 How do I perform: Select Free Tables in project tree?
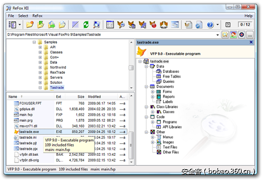pyautogui.click(x=172, y=77)
